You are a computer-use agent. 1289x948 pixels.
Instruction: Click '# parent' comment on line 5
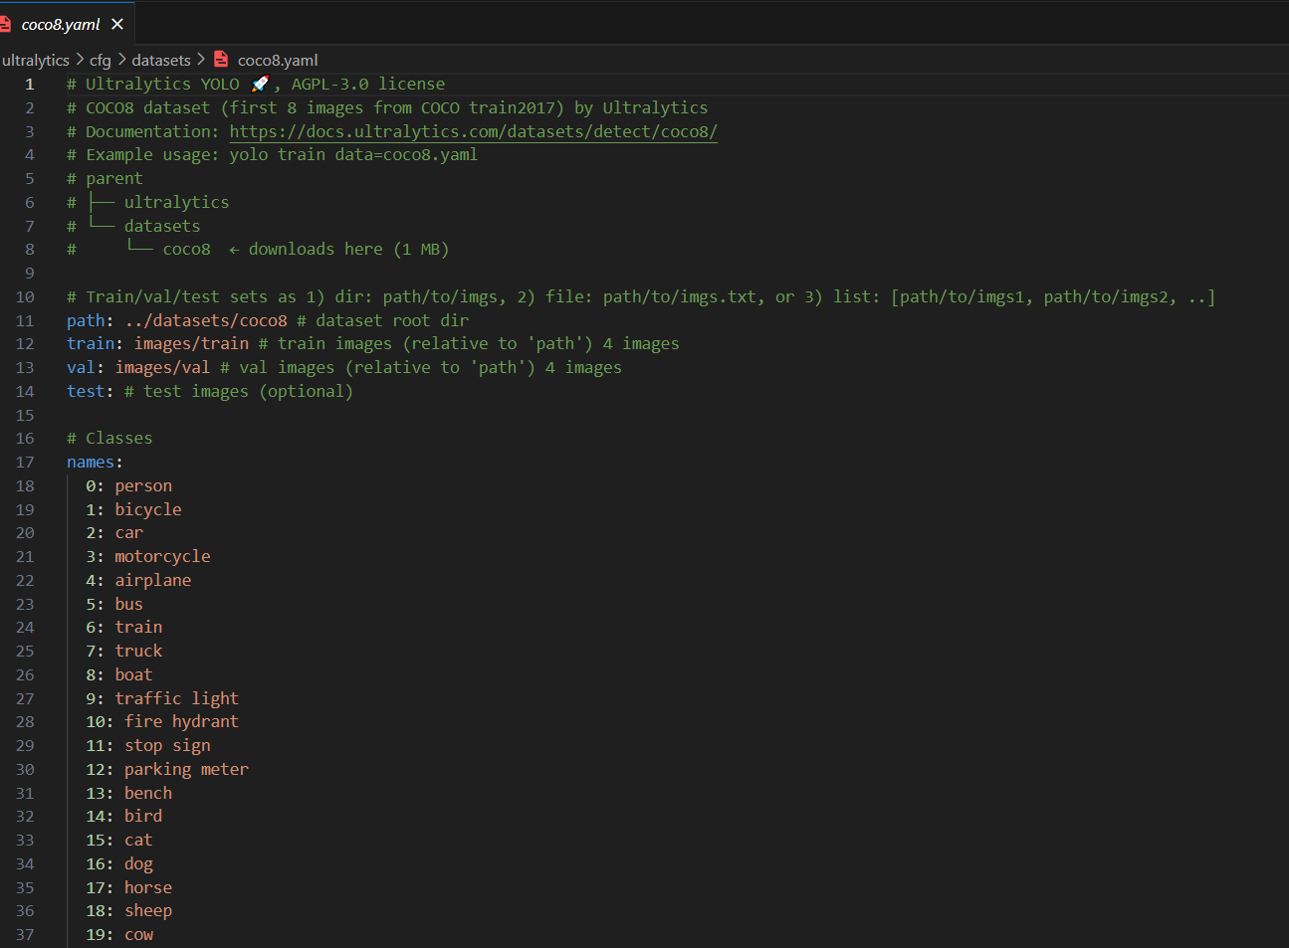(x=105, y=179)
